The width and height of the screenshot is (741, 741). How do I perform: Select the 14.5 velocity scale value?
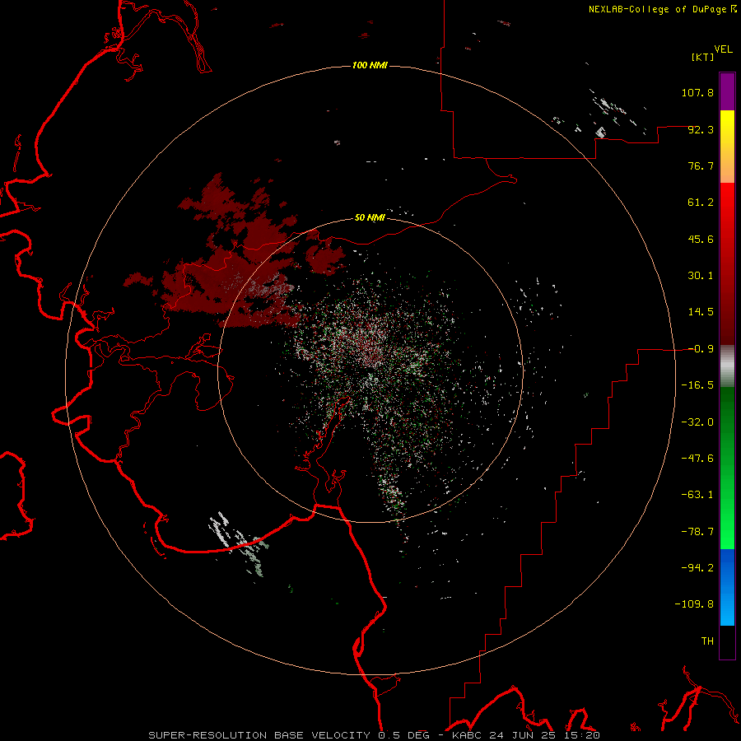701,312
